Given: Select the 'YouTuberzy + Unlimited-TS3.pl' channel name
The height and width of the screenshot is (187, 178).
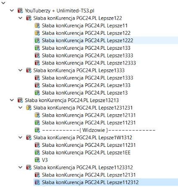Looking at the screenshot, I should click(60, 11).
